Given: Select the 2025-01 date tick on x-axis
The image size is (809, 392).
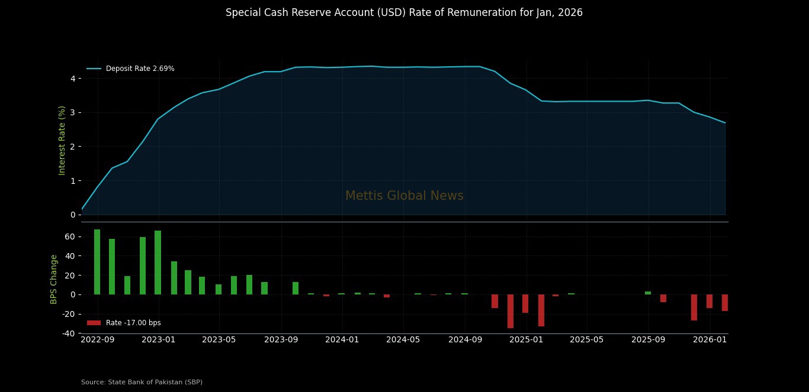Looking at the screenshot, I should (x=526, y=339).
